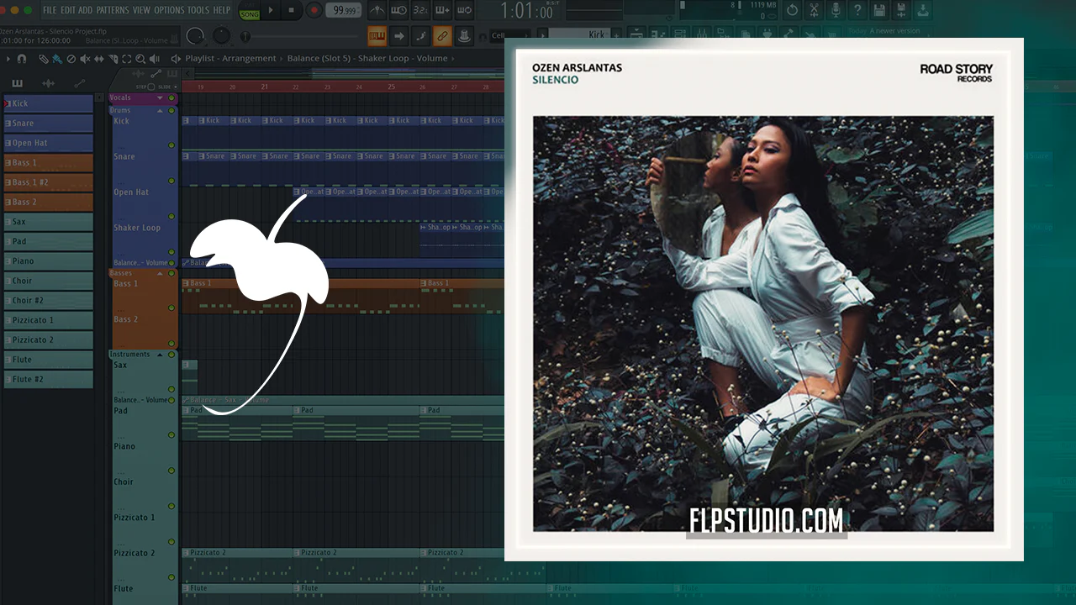Image resolution: width=1076 pixels, height=605 pixels.
Task: Collapse the Basses track group arrow
Action: [160, 273]
